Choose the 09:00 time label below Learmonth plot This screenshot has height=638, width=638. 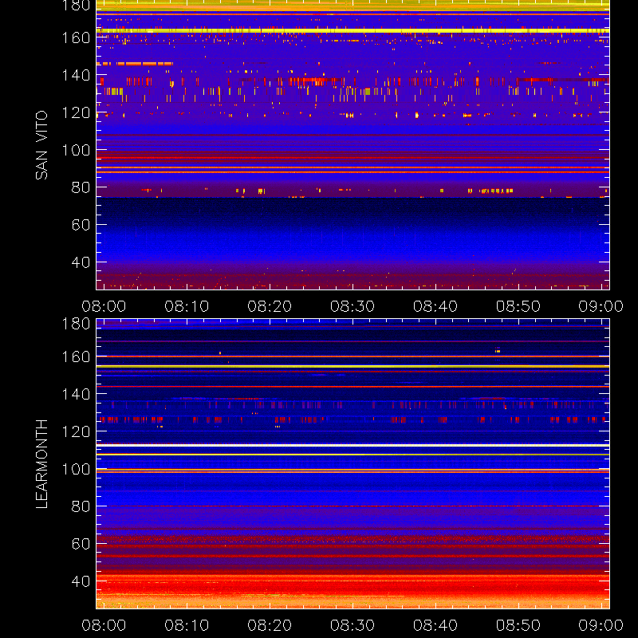[x=601, y=625]
